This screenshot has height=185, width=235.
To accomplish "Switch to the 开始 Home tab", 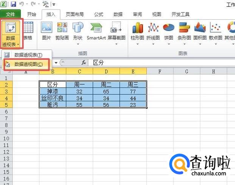I will [31, 14].
